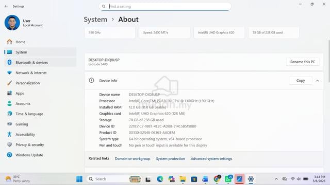Click the Intel UHD Graphics 620 card
Viewport: 330px width, 185px height.
219,32
